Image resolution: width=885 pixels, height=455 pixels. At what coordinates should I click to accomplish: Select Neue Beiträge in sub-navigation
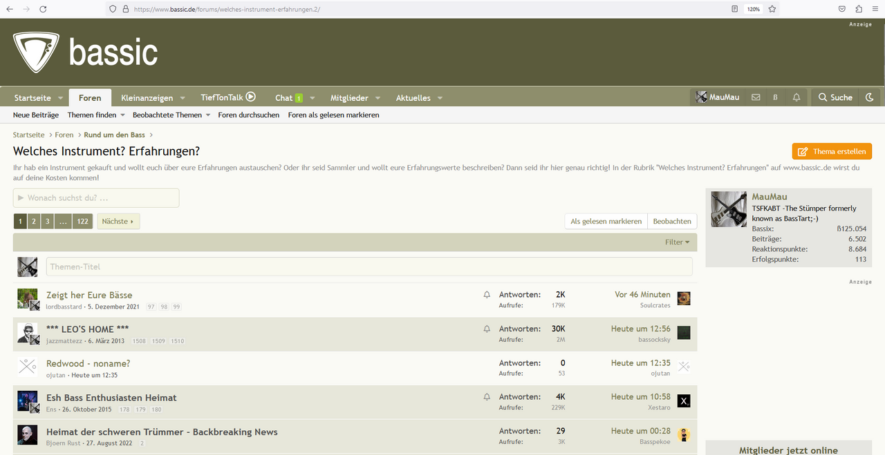pos(36,115)
